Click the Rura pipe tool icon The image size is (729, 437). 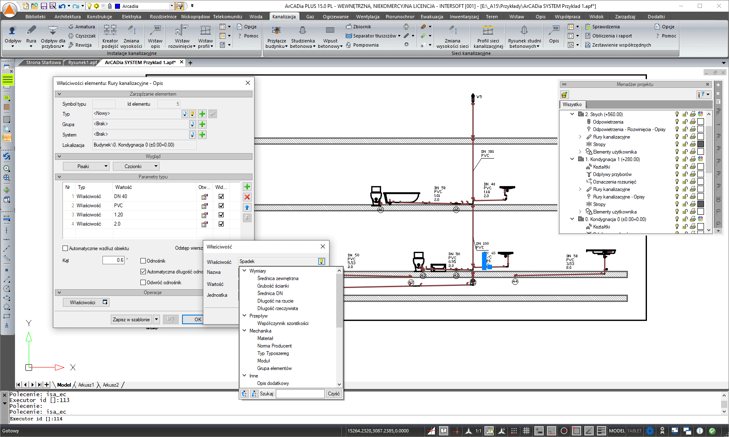(x=31, y=31)
